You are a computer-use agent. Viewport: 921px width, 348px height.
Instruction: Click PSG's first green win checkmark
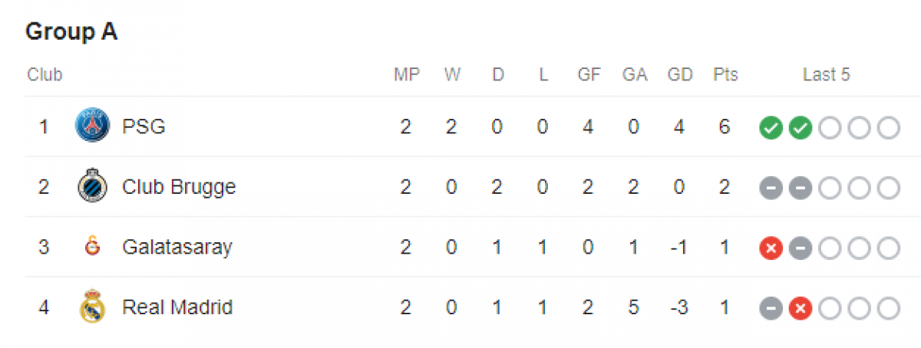click(771, 127)
